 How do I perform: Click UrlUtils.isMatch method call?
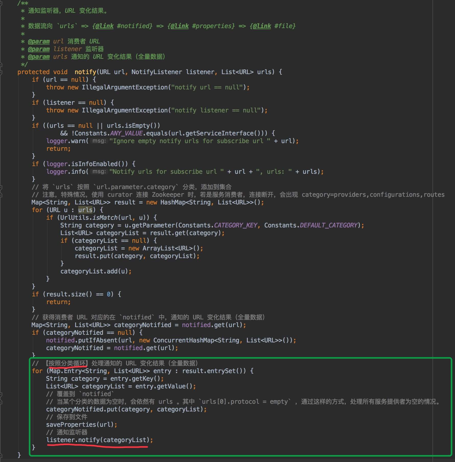click(x=105, y=218)
